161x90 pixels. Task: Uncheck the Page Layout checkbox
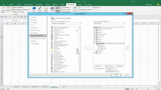click(x=97, y=34)
